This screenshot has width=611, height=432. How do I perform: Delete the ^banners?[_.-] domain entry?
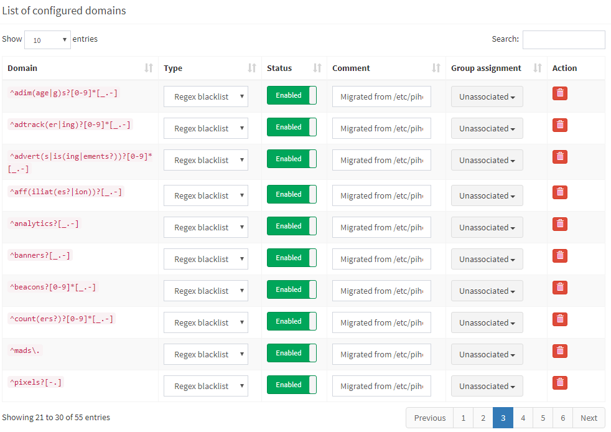coord(559,255)
